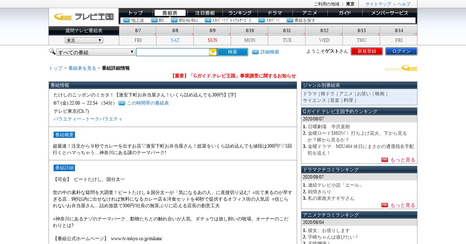
Task: Click arrow icon before 地上波
Action: [x=126, y=20]
